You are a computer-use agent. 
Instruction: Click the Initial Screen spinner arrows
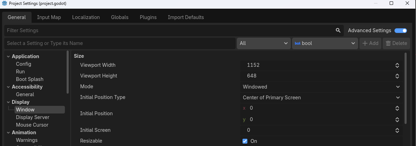click(397, 130)
